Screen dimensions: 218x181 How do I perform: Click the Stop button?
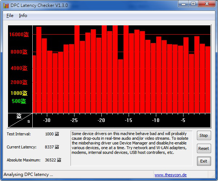(204, 135)
